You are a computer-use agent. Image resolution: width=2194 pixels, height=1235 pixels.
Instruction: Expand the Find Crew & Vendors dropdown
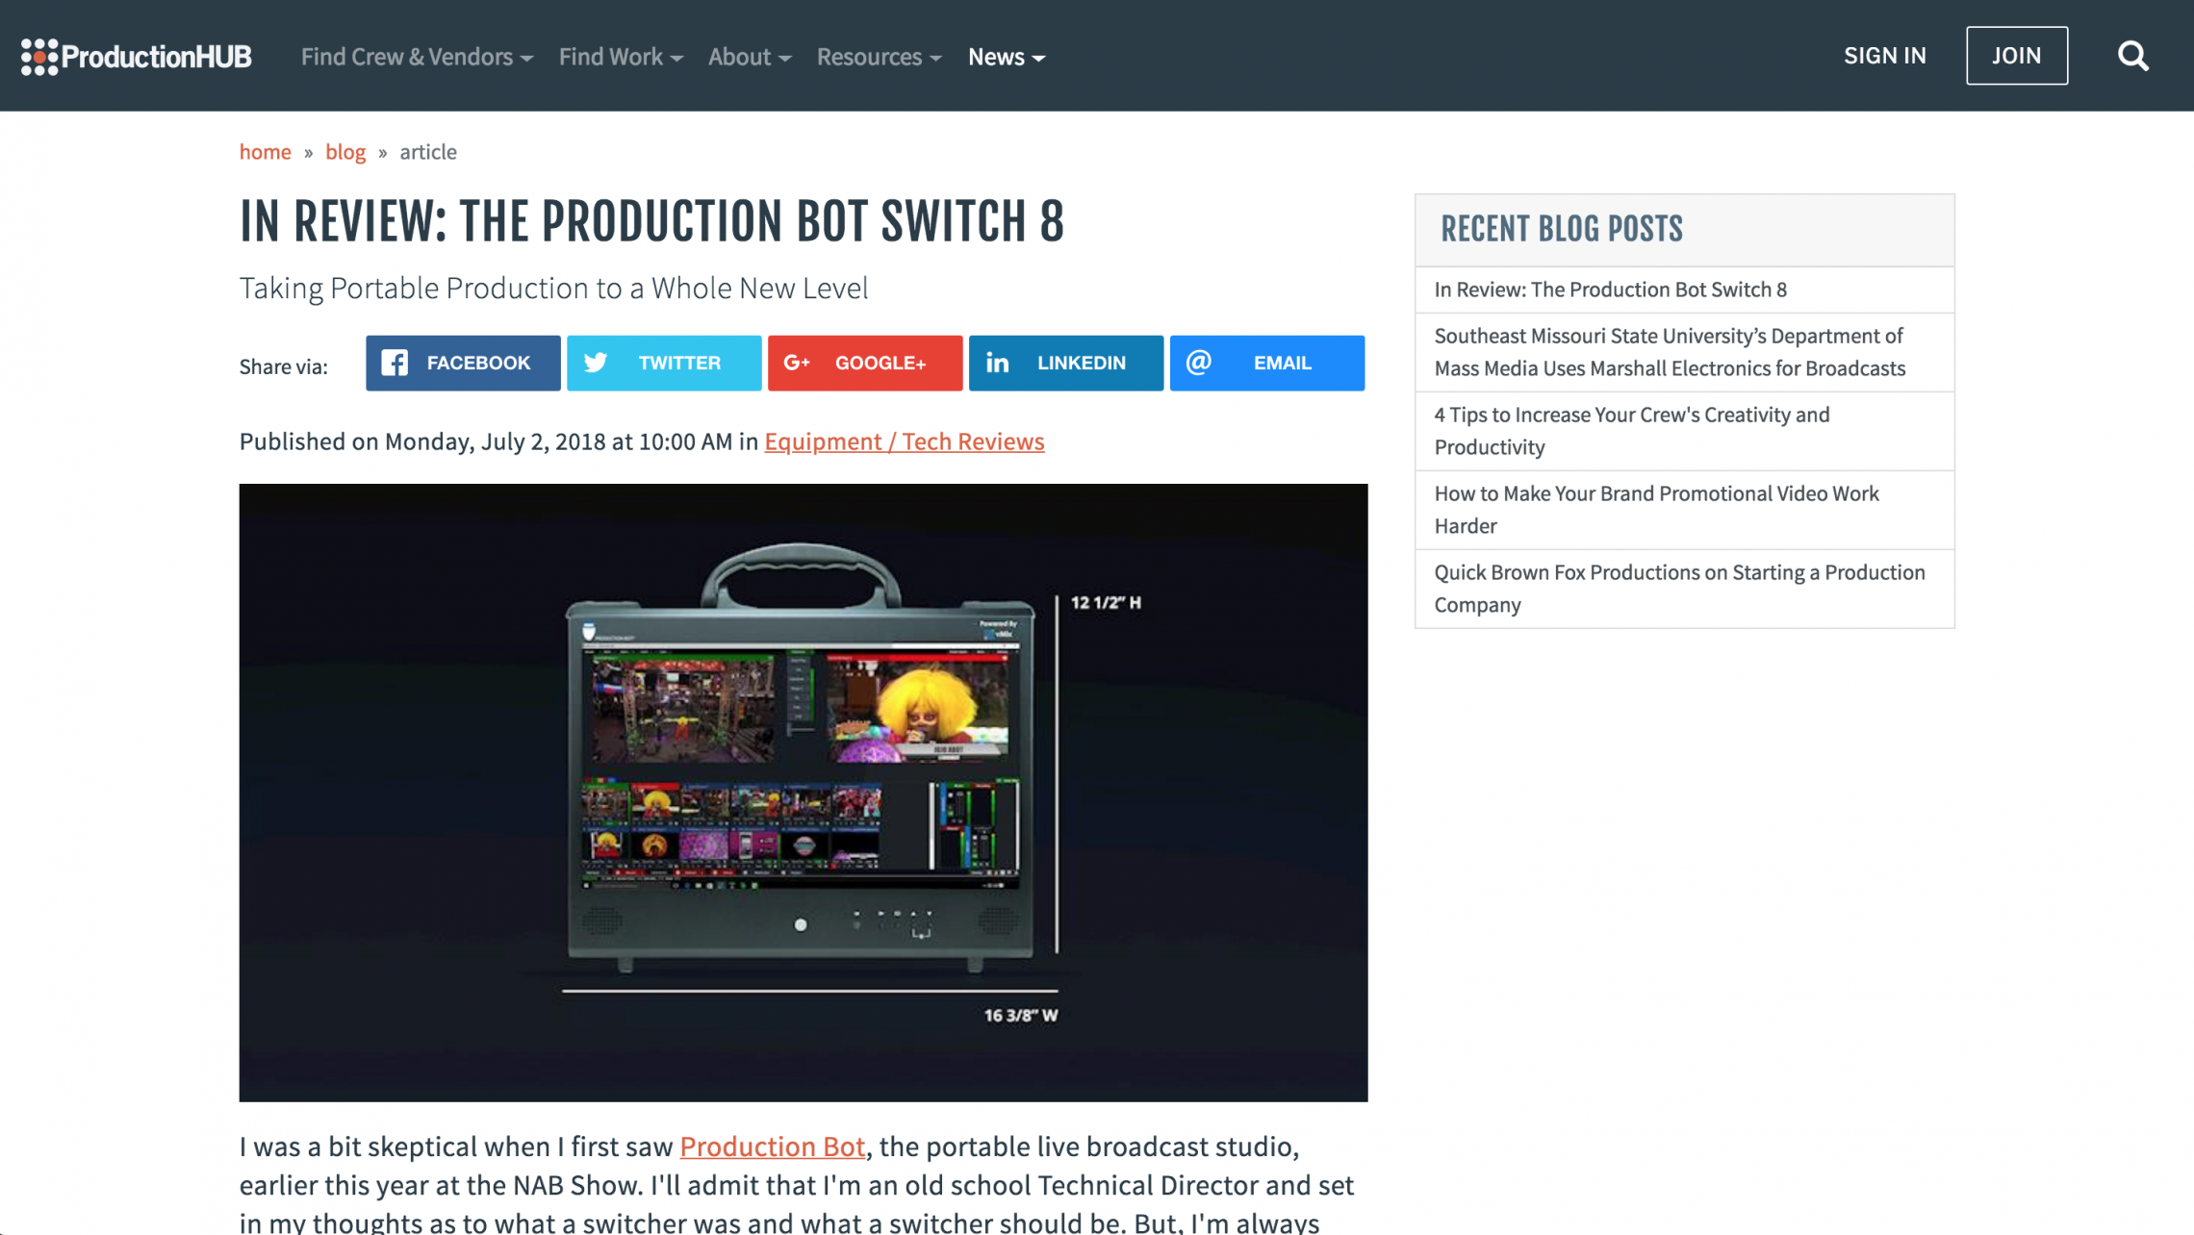pyautogui.click(x=417, y=57)
